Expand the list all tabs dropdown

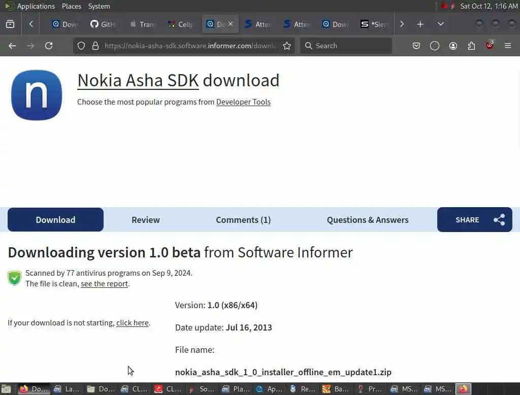pyautogui.click(x=440, y=24)
